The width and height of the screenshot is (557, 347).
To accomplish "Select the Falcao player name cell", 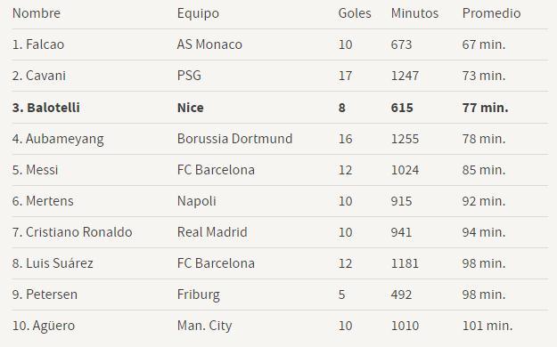I will (x=38, y=44).
